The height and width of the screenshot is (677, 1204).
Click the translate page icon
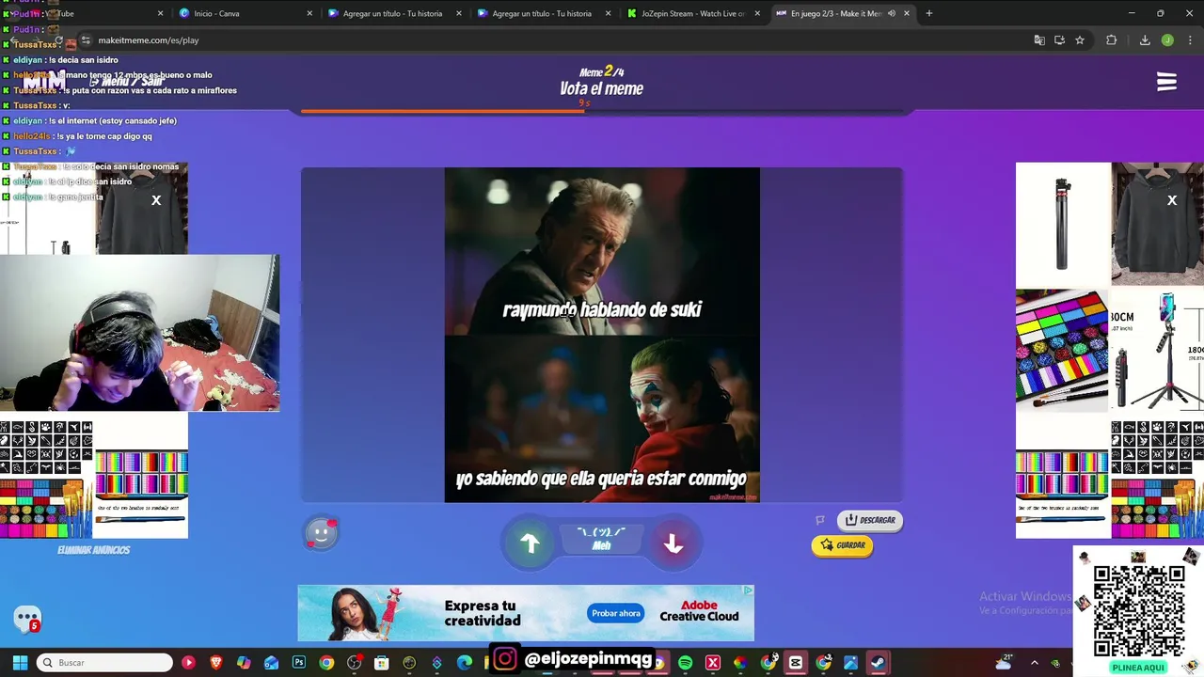1038,40
